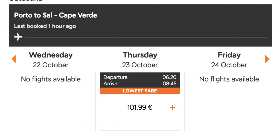Click the Departure 06:20 row
Image resolution: width=280 pixels, height=139 pixels.
(140, 77)
